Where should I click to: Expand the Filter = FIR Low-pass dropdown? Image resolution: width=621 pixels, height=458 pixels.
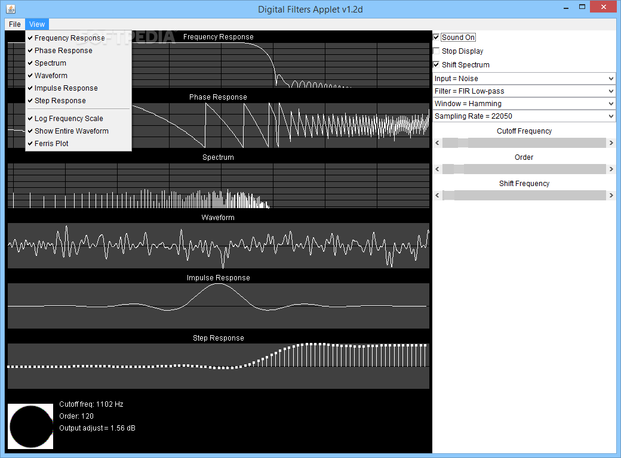tap(524, 91)
